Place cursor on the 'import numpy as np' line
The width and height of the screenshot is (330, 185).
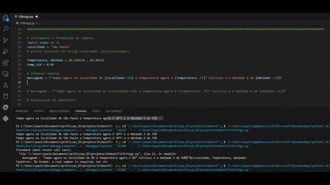43,43
